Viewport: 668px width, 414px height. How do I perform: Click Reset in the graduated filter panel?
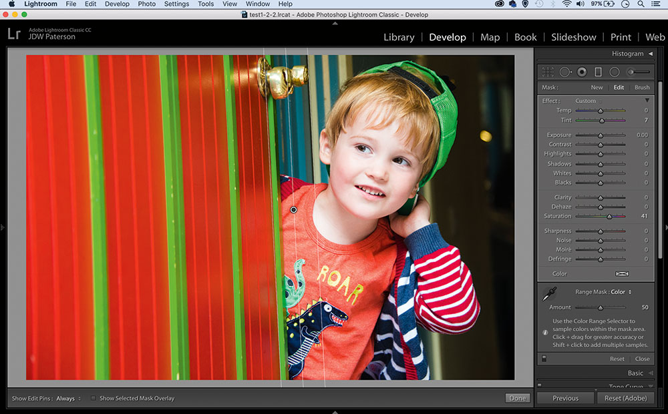click(x=617, y=359)
